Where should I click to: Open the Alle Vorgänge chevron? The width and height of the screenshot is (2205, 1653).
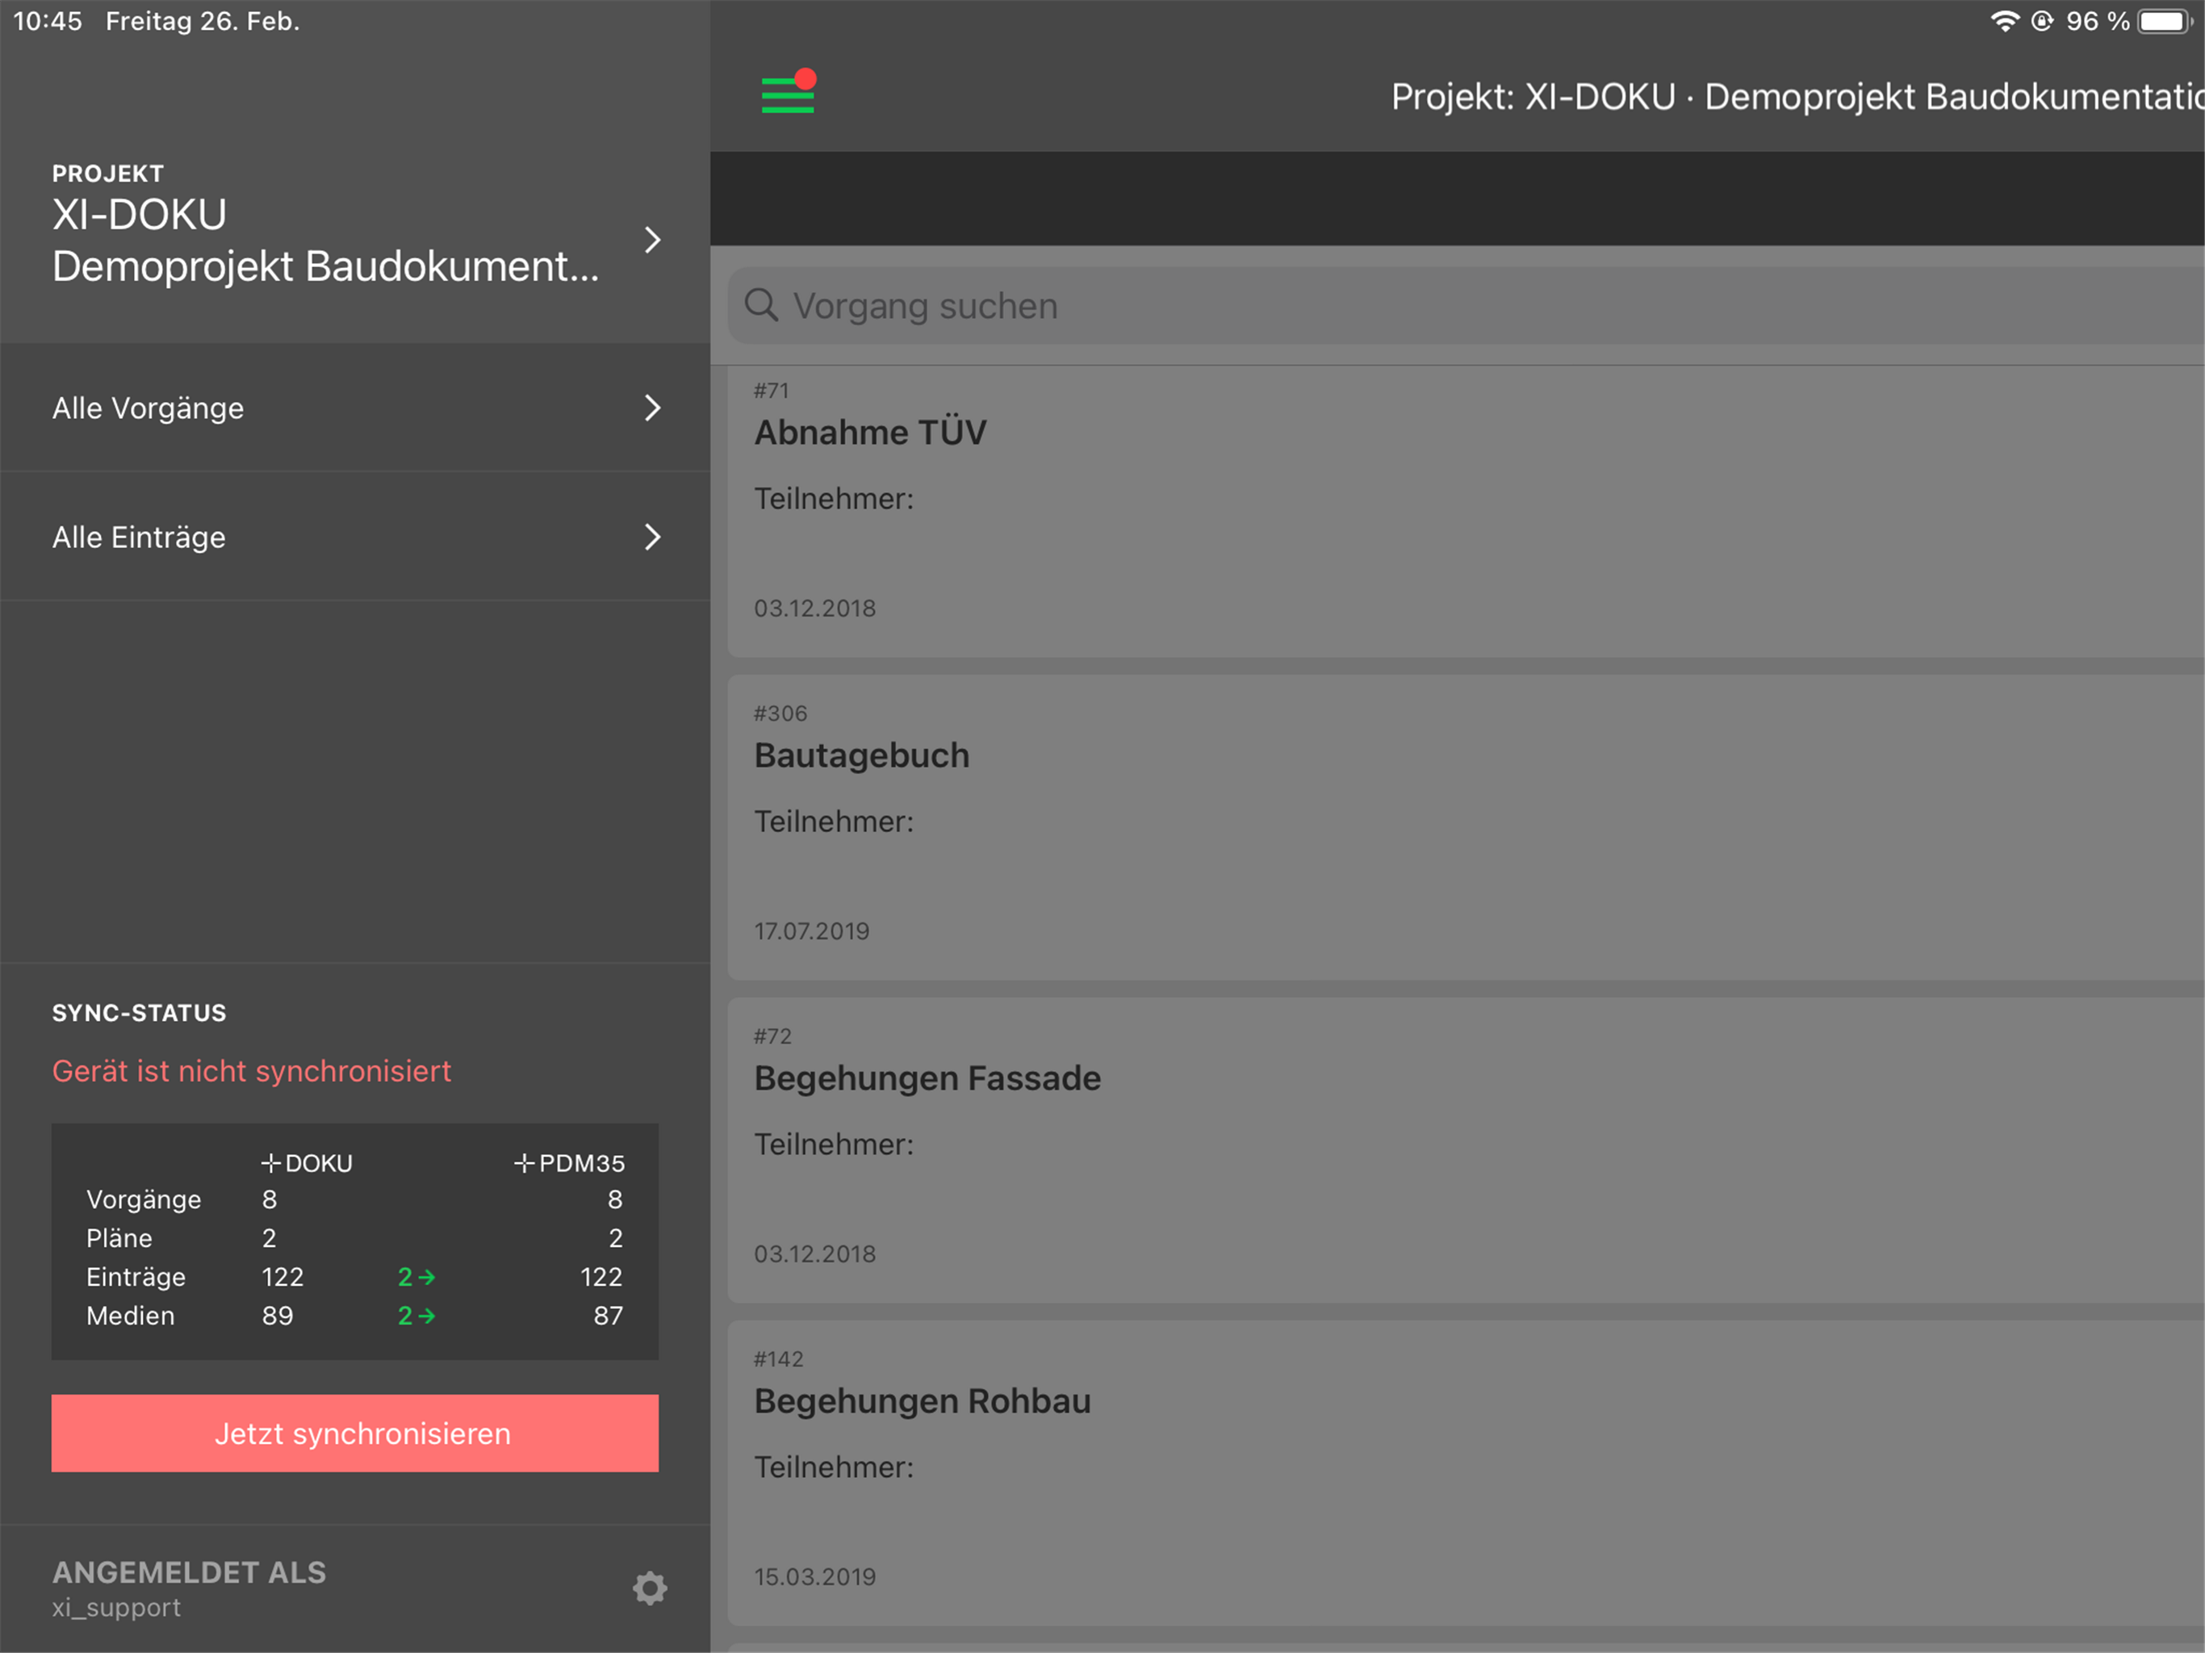652,408
